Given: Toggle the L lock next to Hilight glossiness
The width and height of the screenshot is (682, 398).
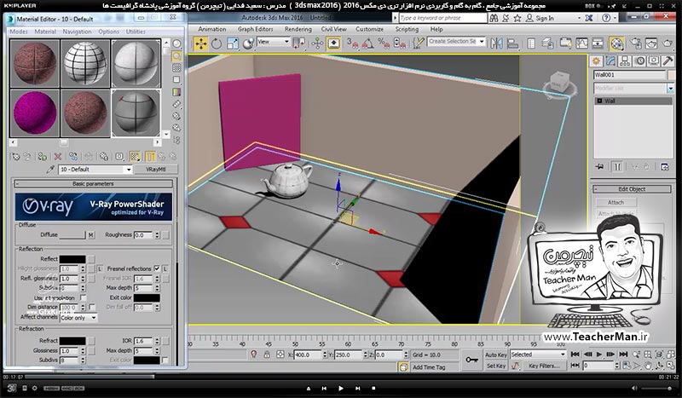Looking at the screenshot, I should point(100,268).
